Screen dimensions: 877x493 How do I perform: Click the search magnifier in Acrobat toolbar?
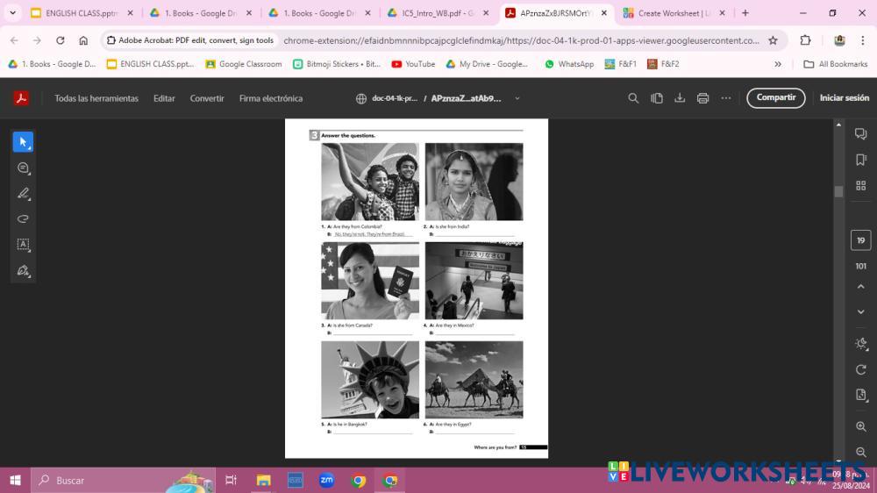point(633,98)
